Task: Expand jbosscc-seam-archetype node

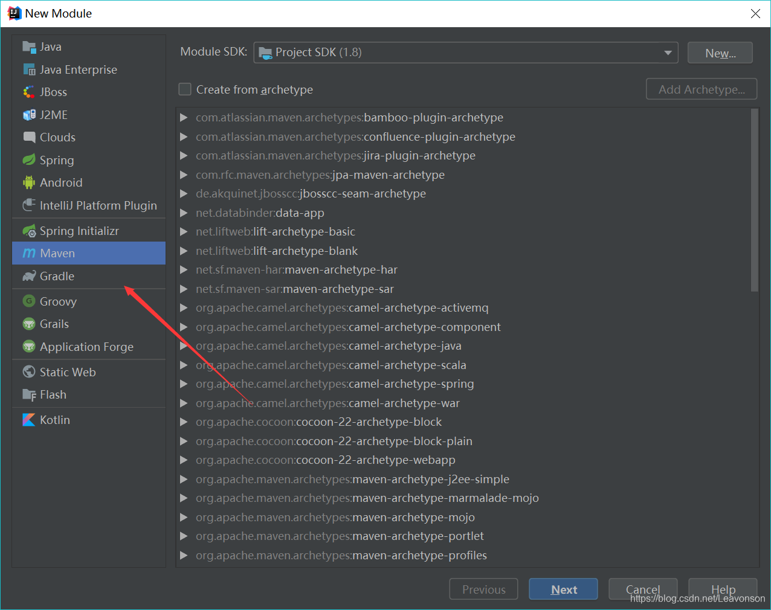Action: (184, 194)
